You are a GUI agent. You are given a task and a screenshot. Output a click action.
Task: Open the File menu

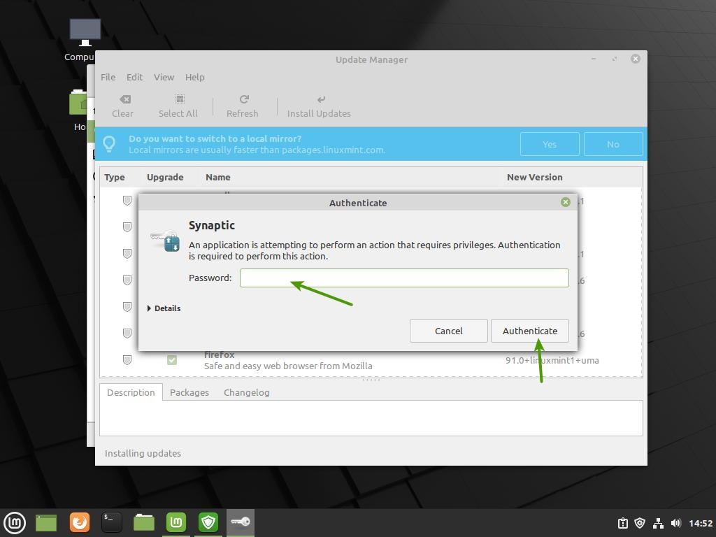click(x=108, y=77)
